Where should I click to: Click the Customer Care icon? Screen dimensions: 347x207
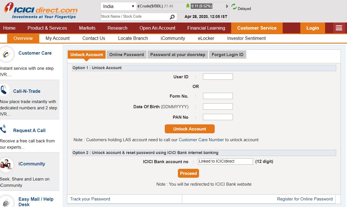pos(7,54)
